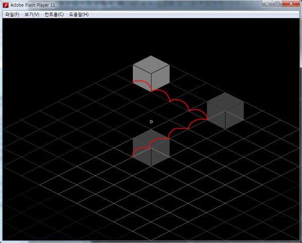
Task: Click the small white circle marker
Action: pos(151,122)
